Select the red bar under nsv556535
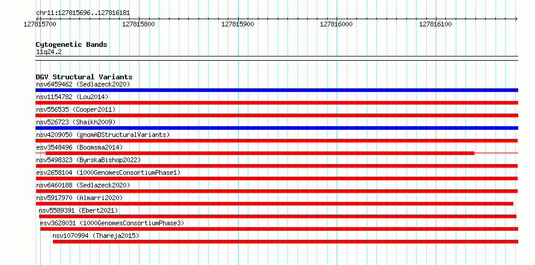 coord(277,115)
